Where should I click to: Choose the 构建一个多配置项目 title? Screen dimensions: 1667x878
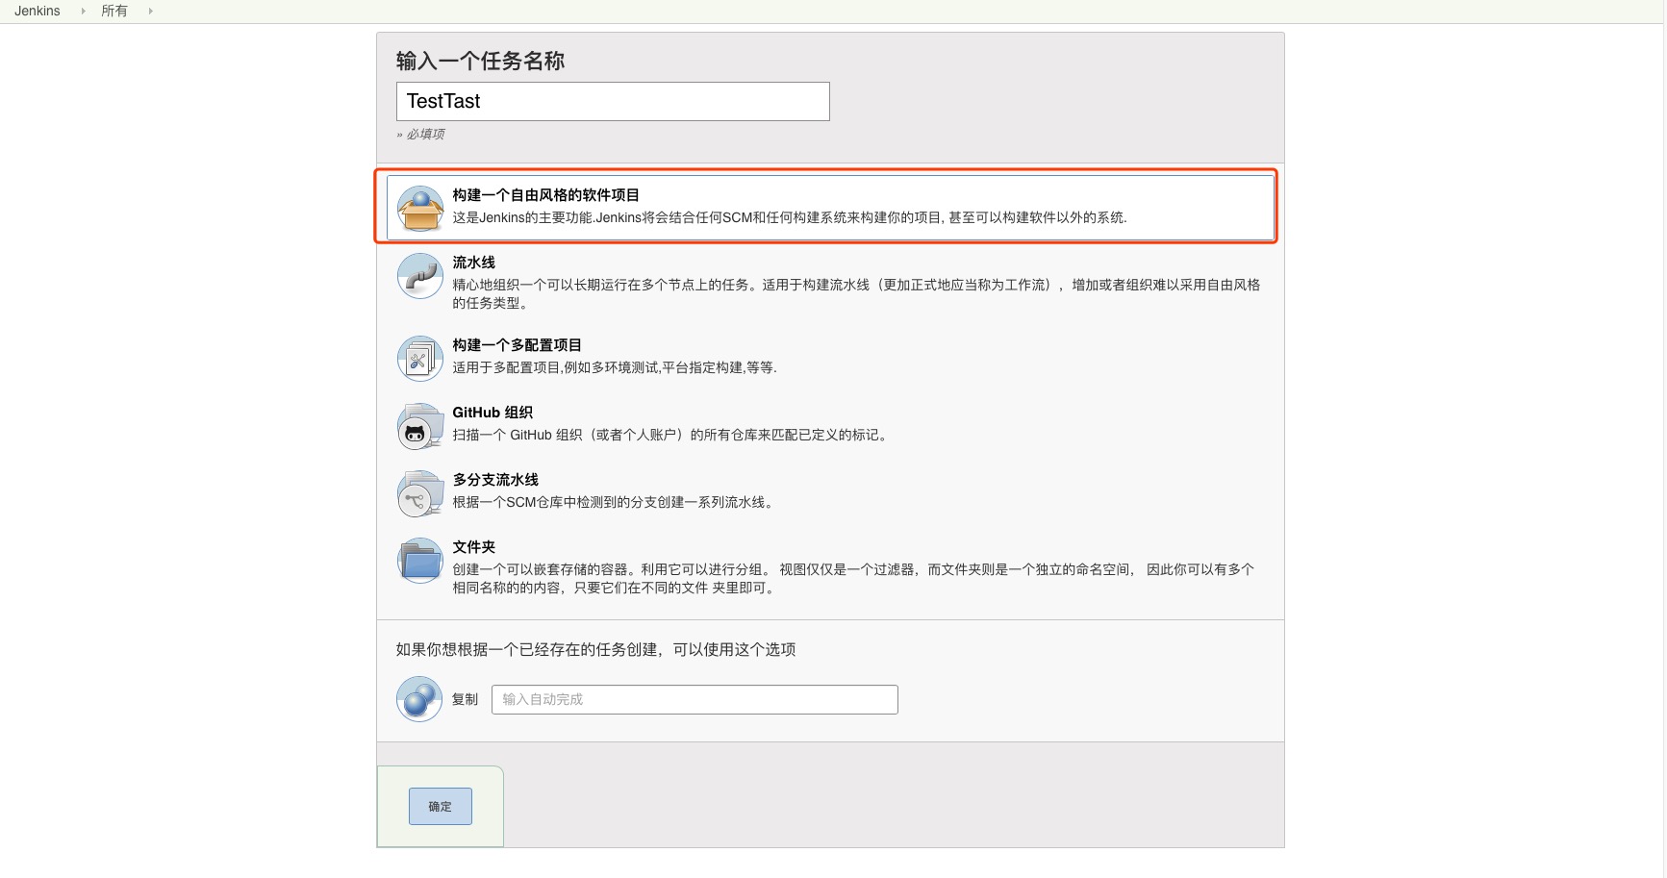[x=518, y=344]
